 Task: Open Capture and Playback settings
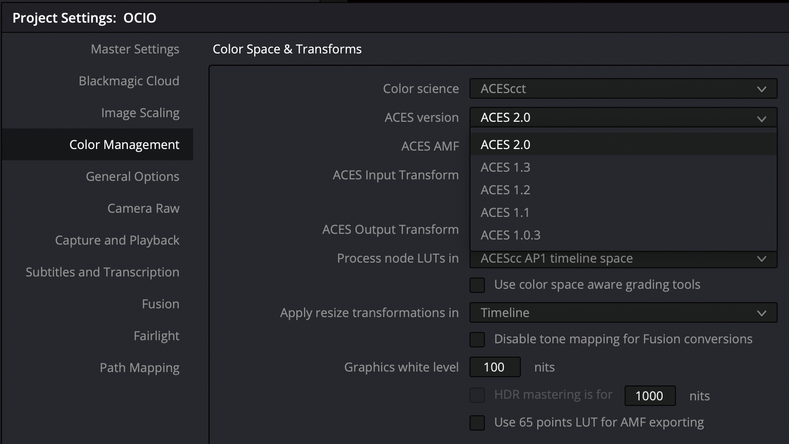coord(117,240)
